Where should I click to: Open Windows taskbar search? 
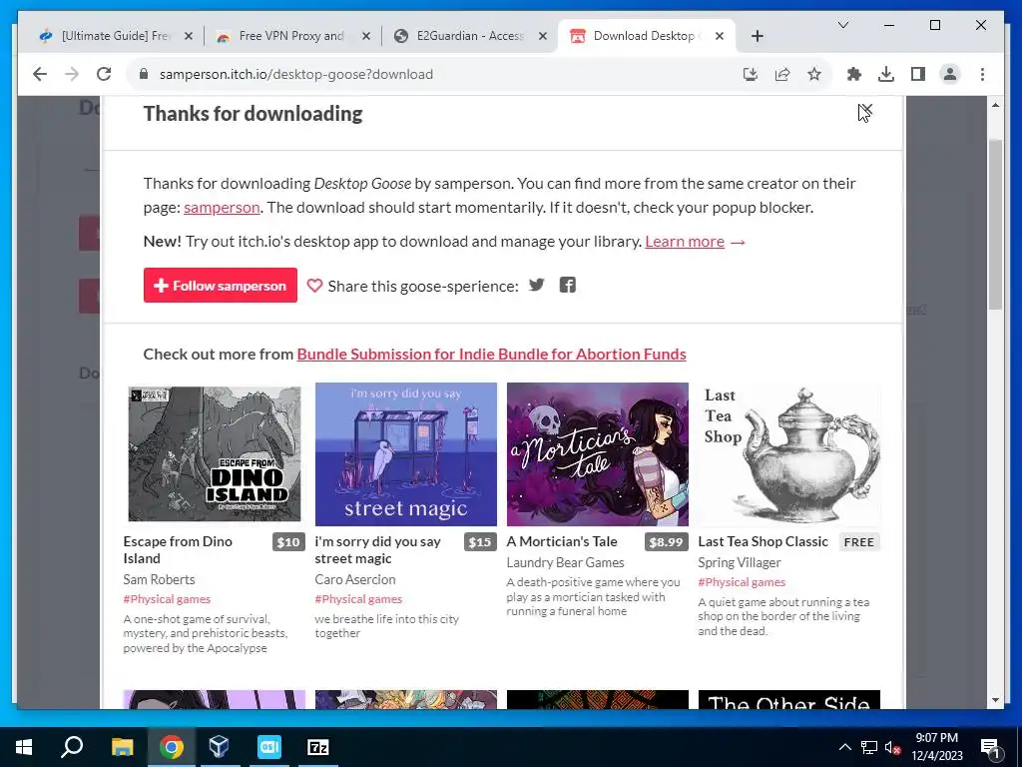click(72, 747)
